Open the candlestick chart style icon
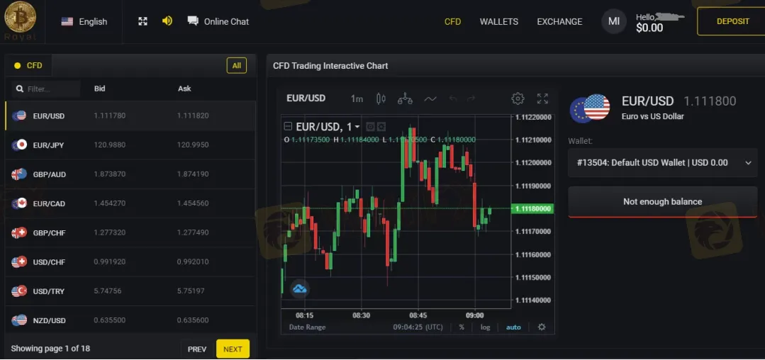Screen dimensions: 765x360 point(381,99)
